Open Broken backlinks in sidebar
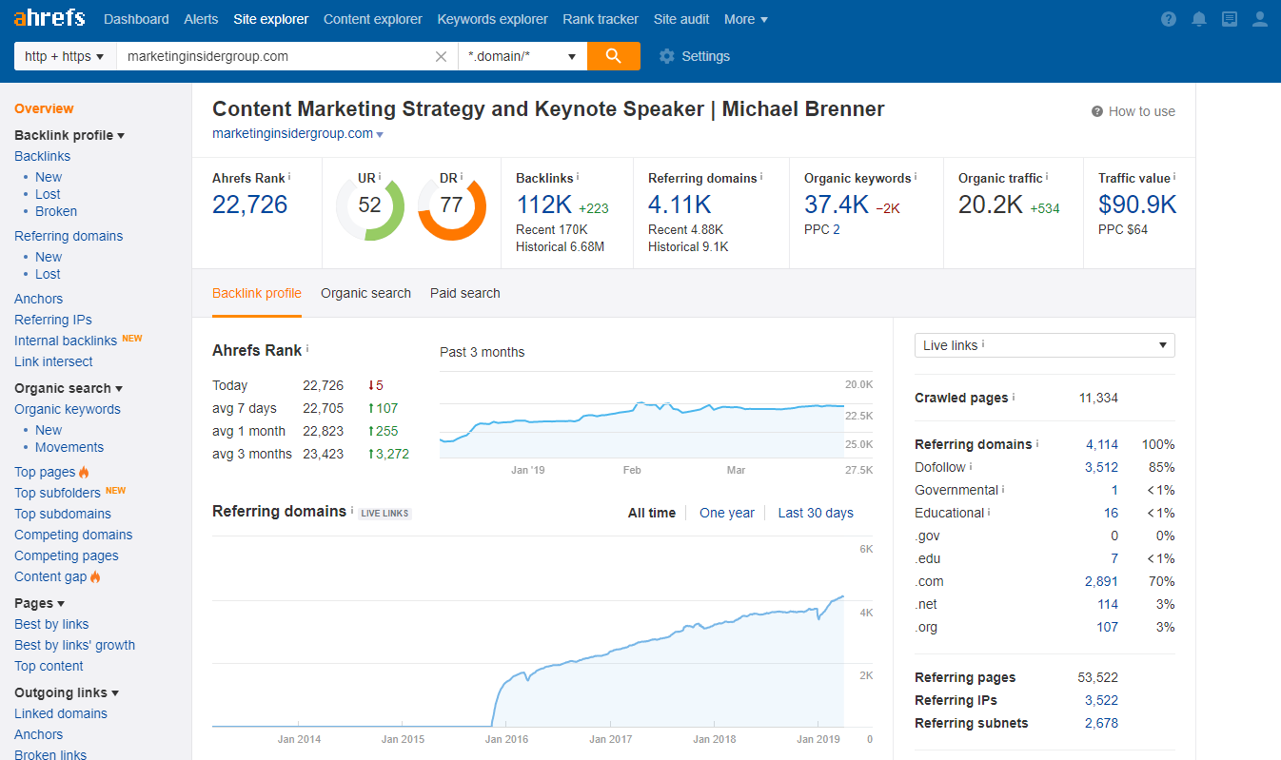 coord(56,211)
